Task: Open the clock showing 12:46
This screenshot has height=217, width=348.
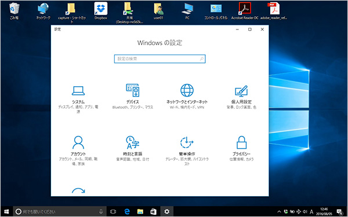Action: 324,212
